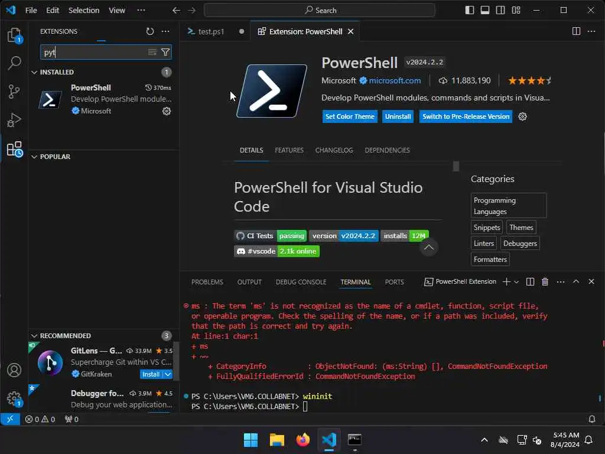The width and height of the screenshot is (605, 454).
Task: Open the Accounts menu icon
Action: point(14,370)
